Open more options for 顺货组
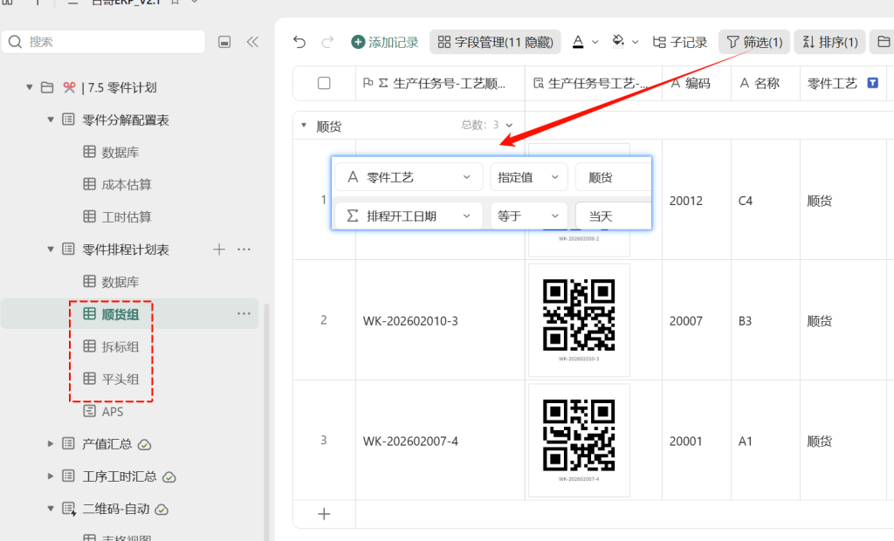The width and height of the screenshot is (894, 541). click(x=244, y=313)
